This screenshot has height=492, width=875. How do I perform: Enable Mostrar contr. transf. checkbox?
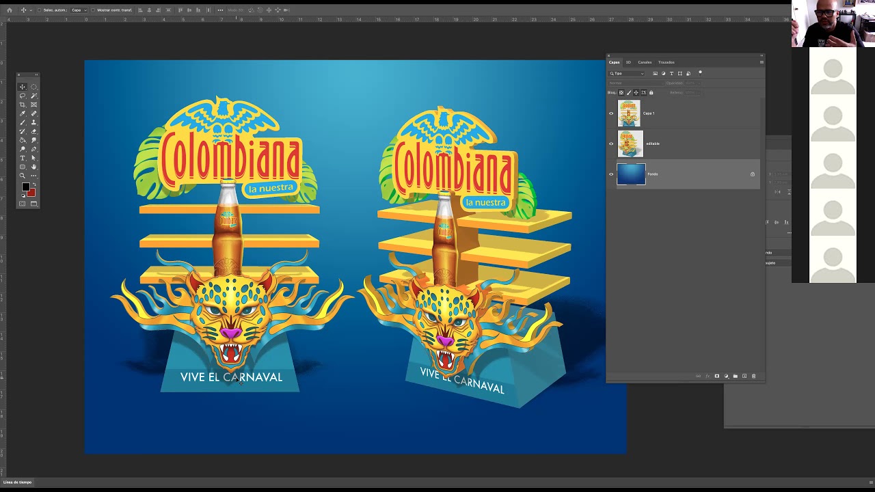point(94,10)
